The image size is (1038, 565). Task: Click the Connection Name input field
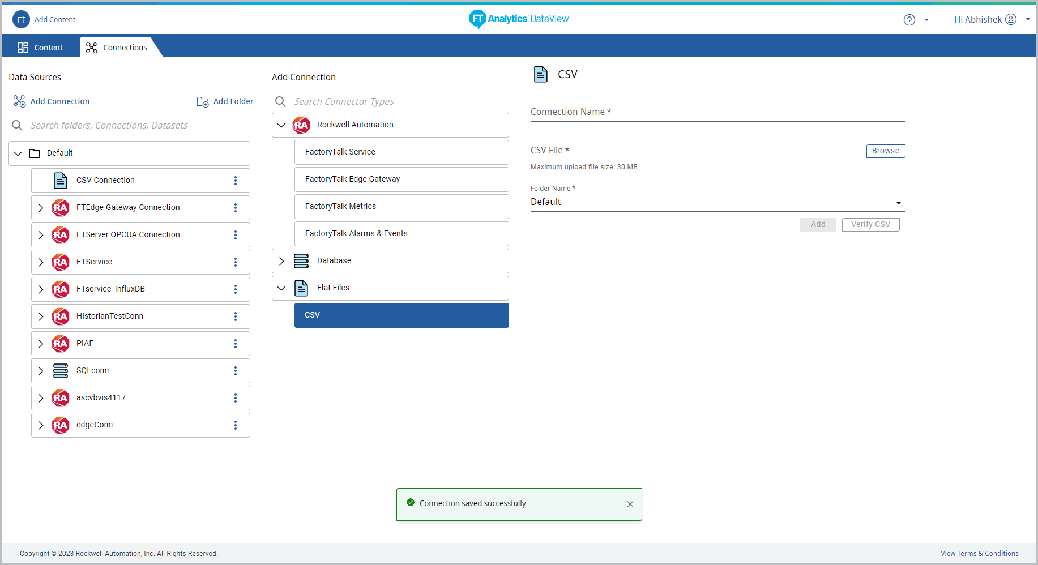pos(717,112)
